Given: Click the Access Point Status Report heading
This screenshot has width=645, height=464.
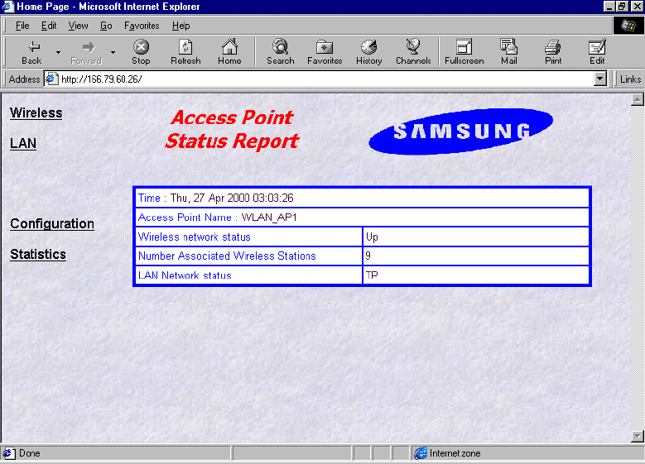Looking at the screenshot, I should [x=232, y=130].
